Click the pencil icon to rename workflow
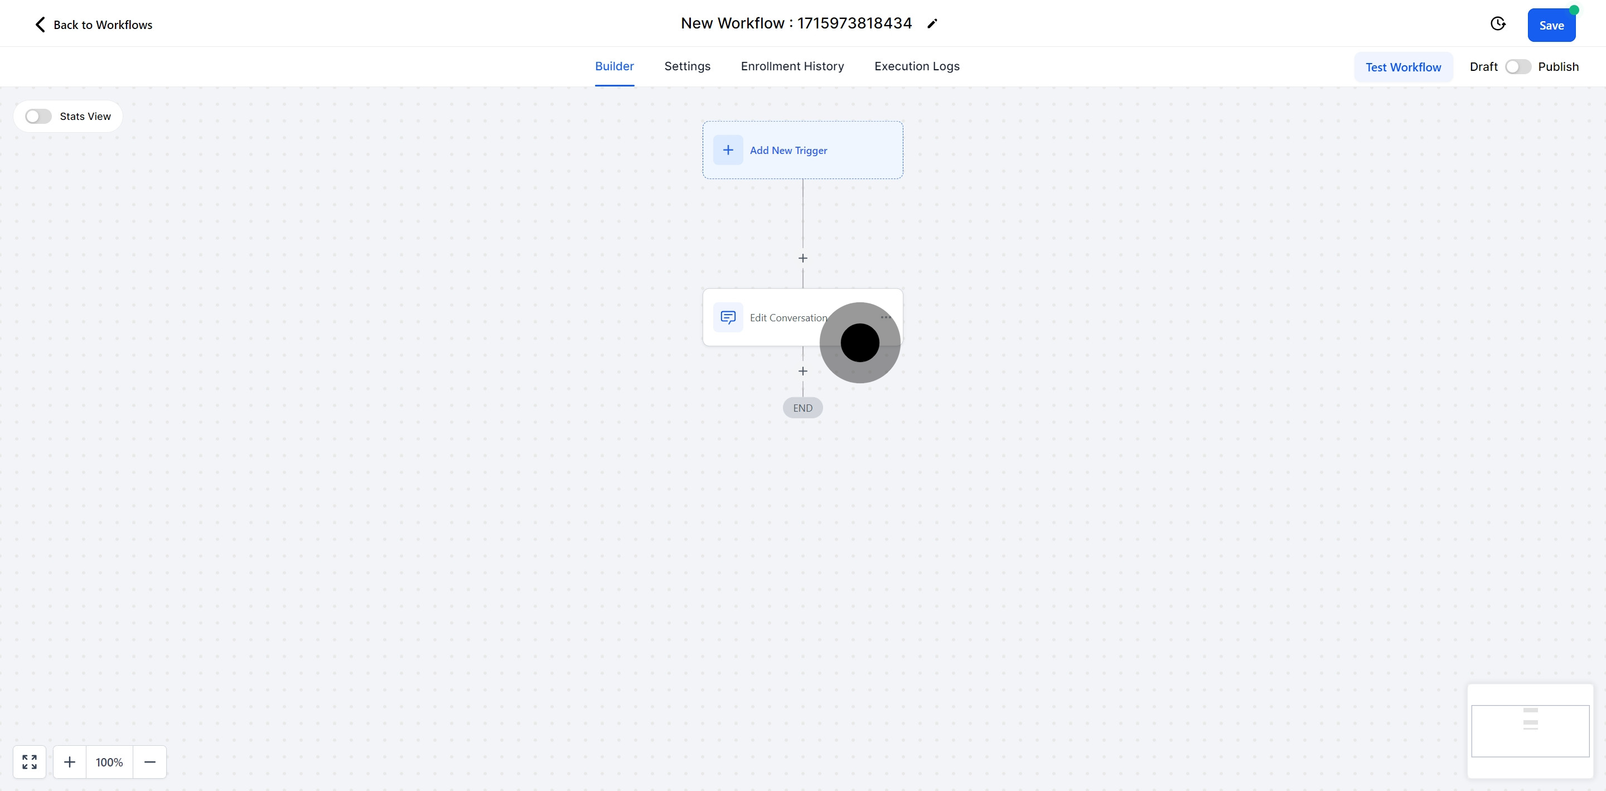 point(932,23)
